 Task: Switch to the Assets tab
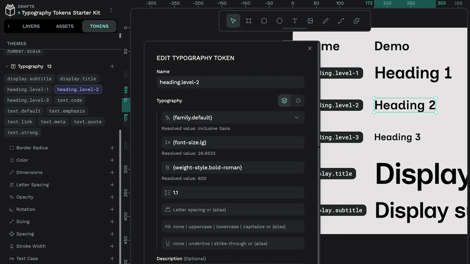click(64, 26)
